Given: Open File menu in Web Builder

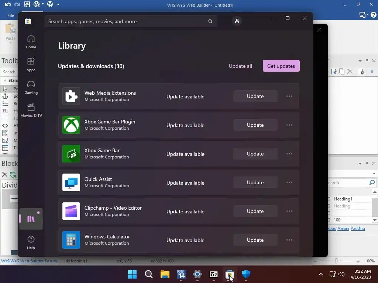Looking at the screenshot, I should 11,15.
